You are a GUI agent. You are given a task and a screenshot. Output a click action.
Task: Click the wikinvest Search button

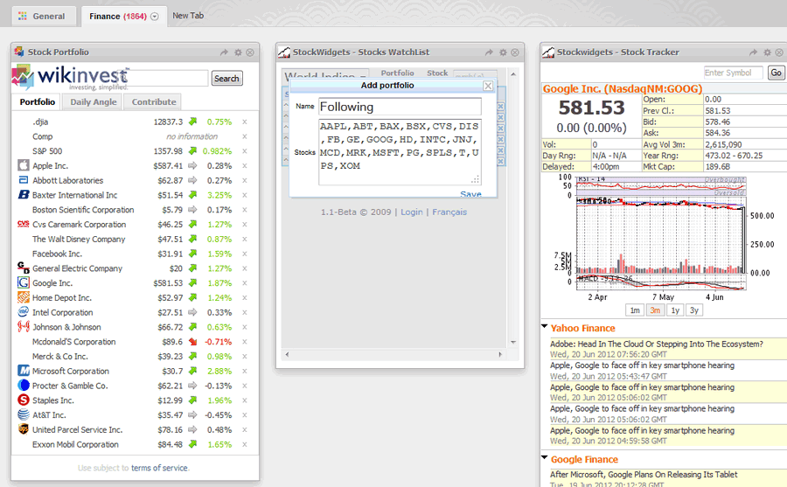[x=226, y=79]
